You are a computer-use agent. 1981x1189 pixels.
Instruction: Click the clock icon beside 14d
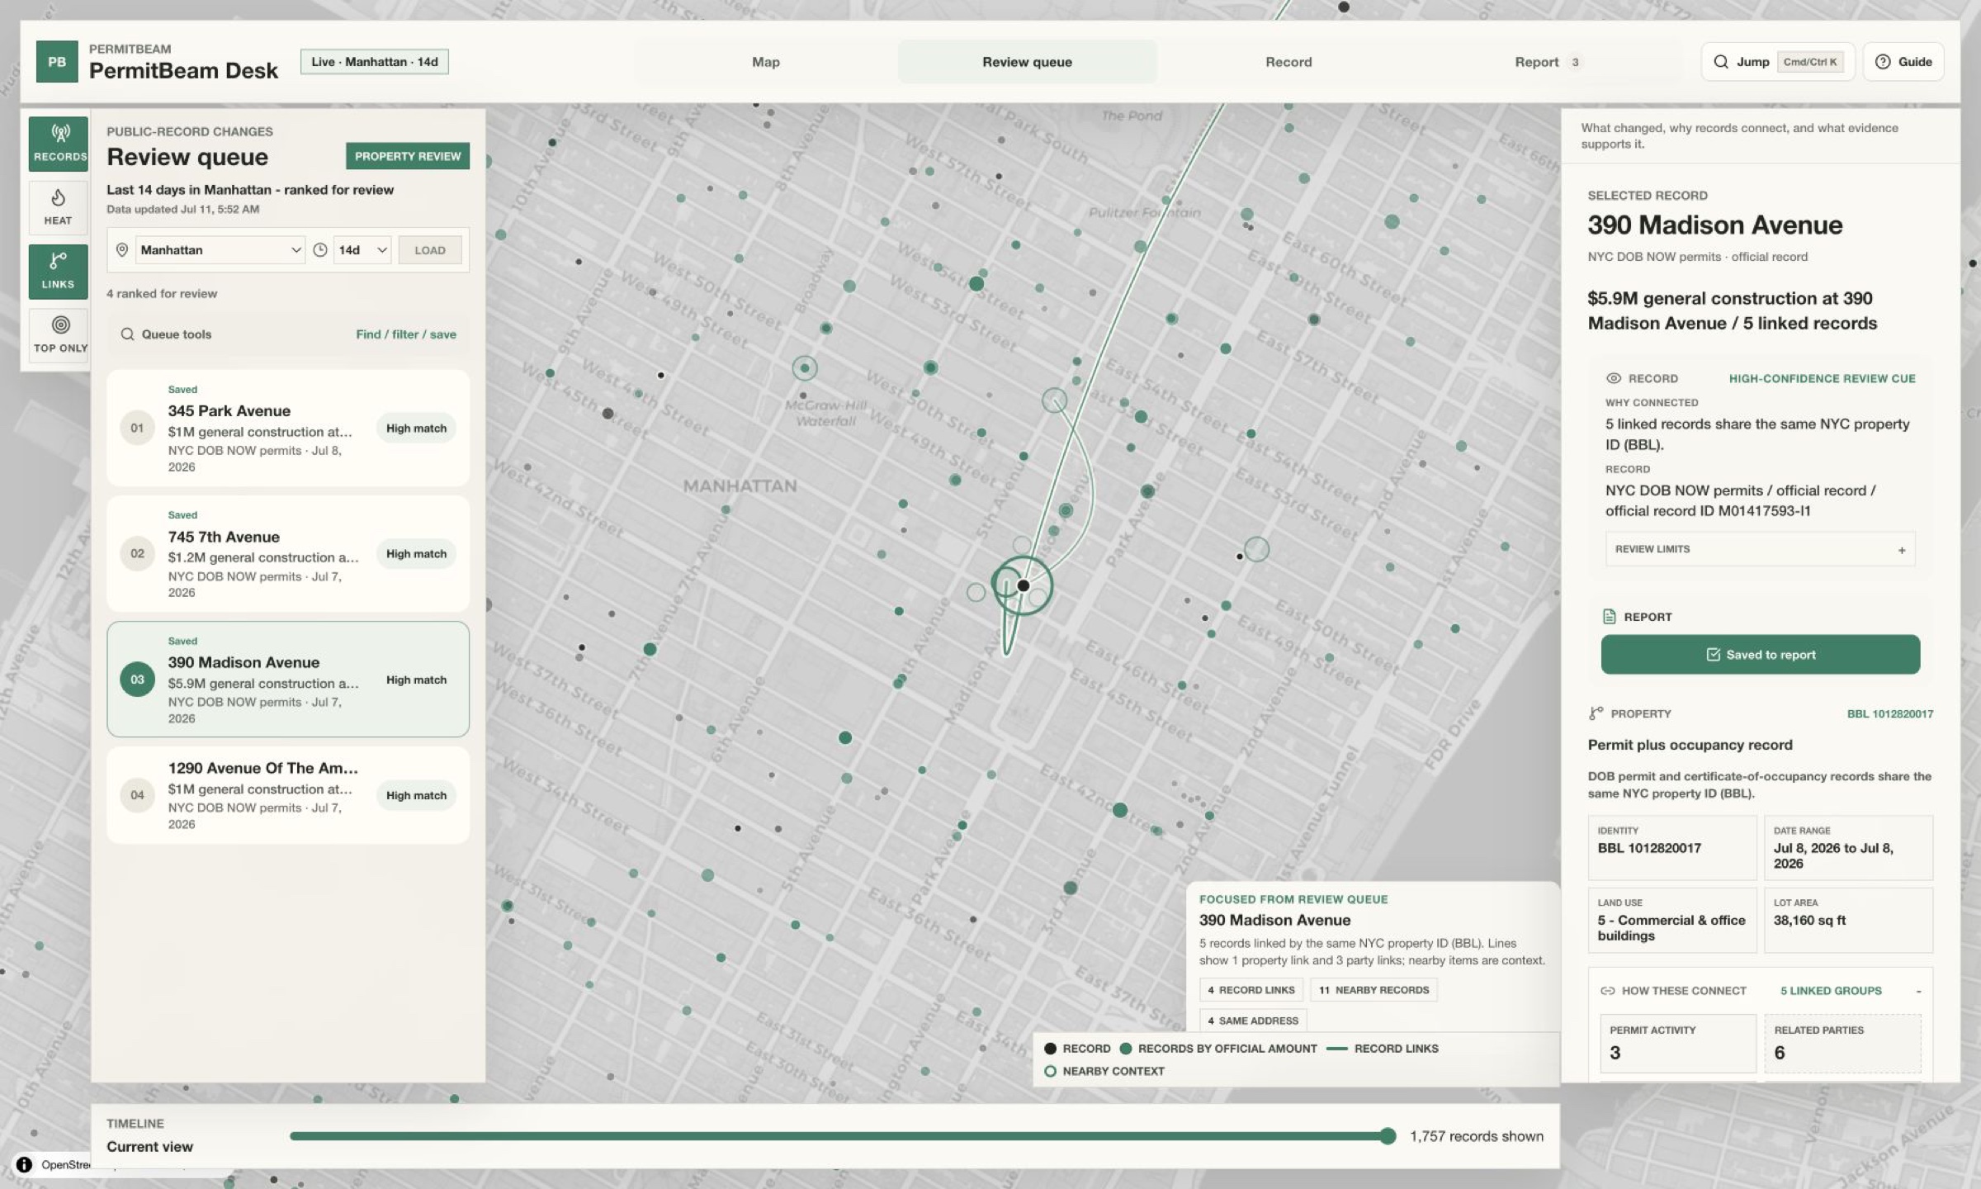tap(320, 250)
